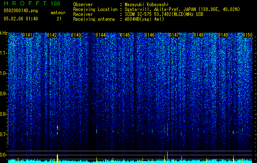
Task: Click the 1.0 frequency axis label
Action: [4, 73]
